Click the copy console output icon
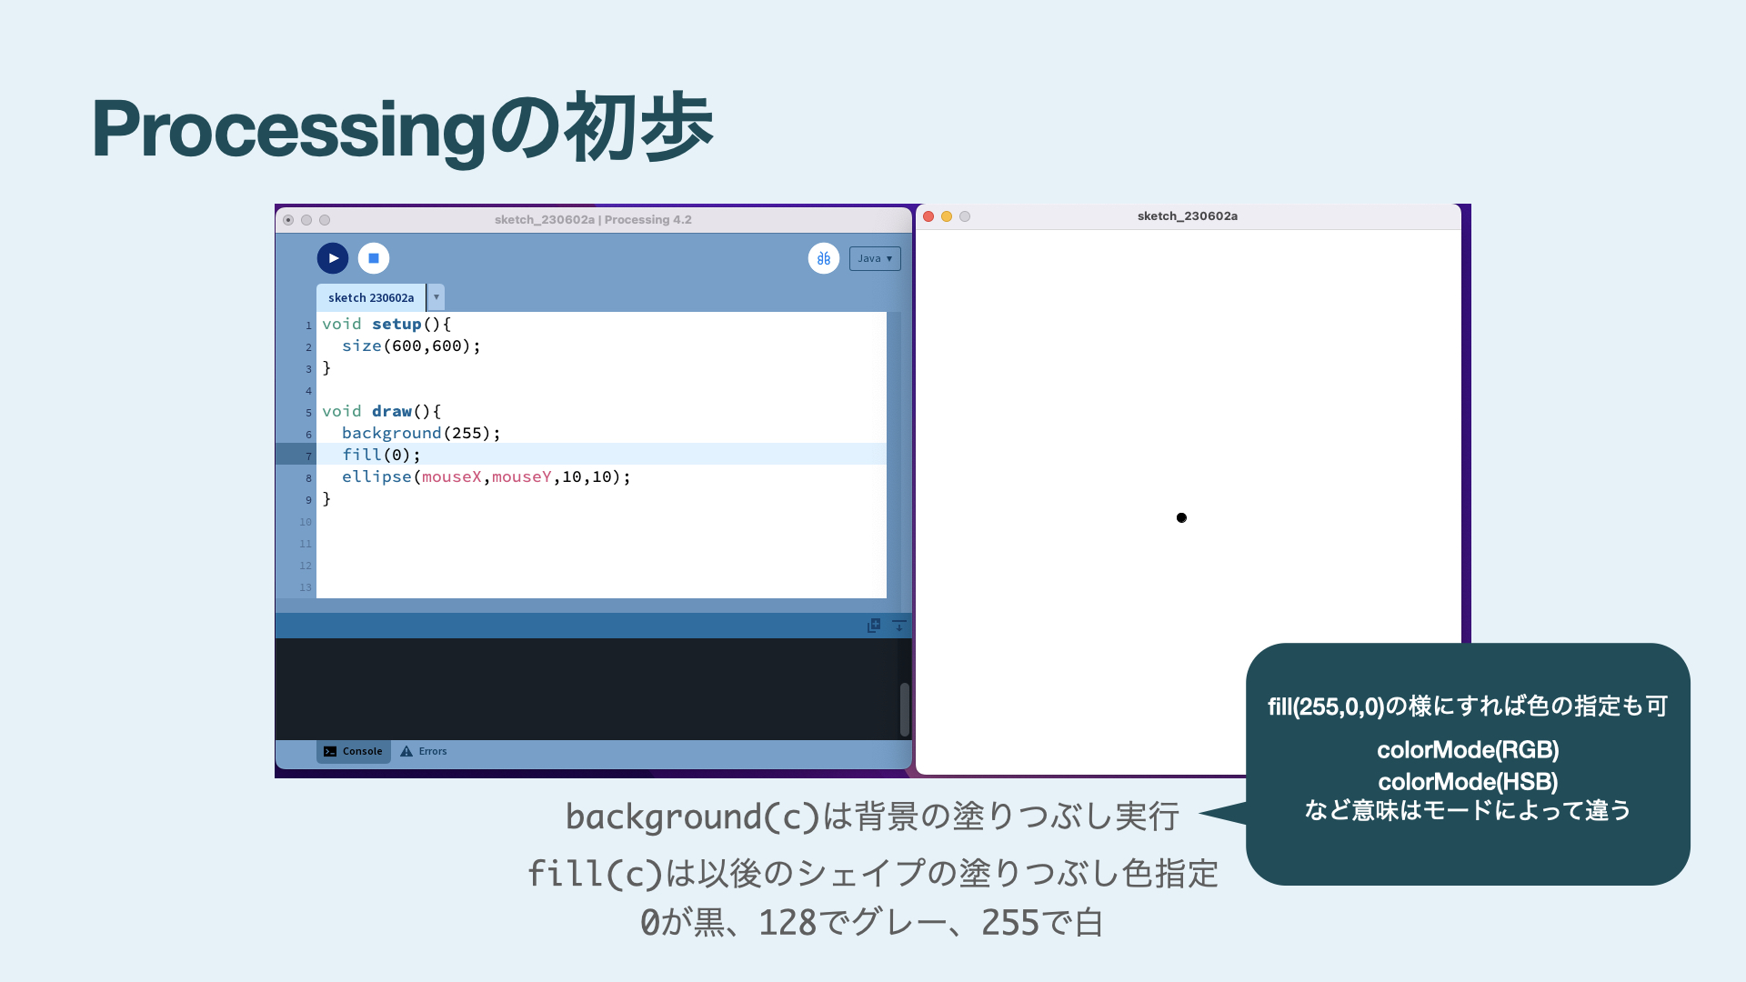1746x982 pixels. pos(874,626)
